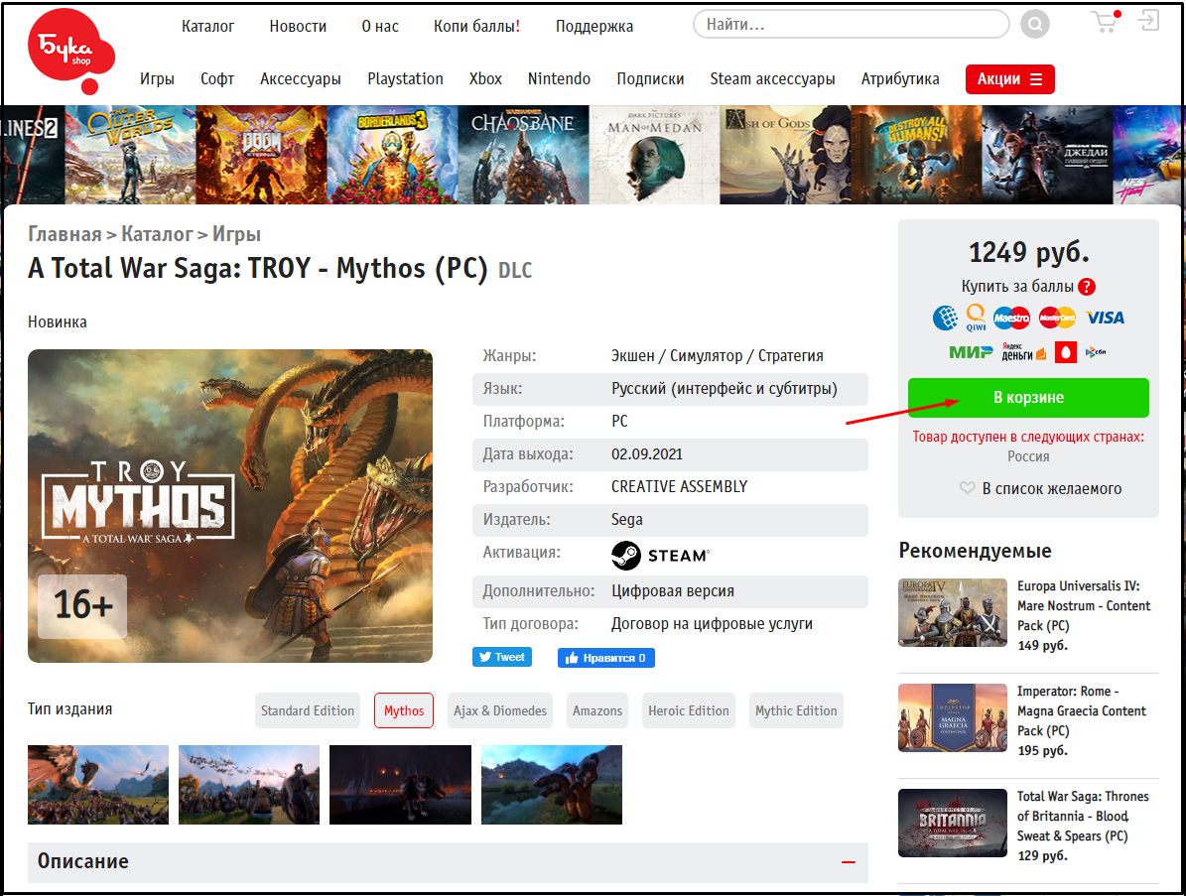Add to В список желаемого
The image size is (1186, 896).
[1051, 488]
